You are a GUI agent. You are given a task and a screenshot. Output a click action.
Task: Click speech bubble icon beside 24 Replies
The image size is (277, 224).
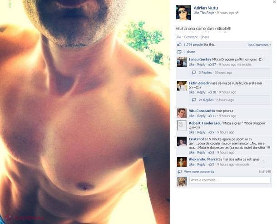[x=194, y=100]
